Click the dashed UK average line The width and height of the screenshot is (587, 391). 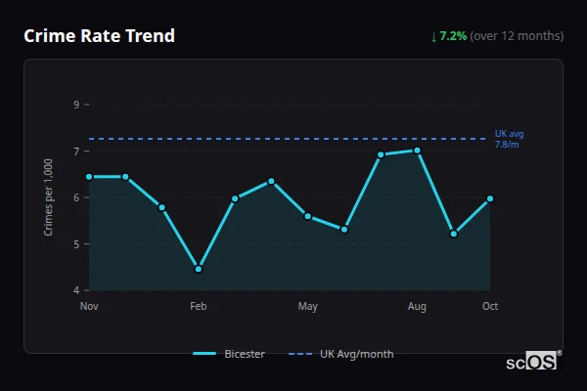(288, 139)
